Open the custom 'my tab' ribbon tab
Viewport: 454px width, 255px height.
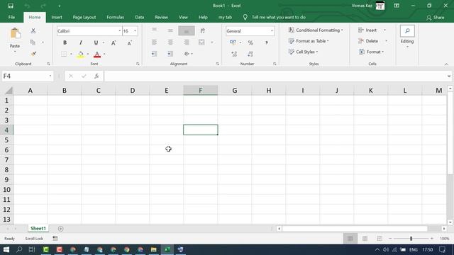(x=225, y=17)
